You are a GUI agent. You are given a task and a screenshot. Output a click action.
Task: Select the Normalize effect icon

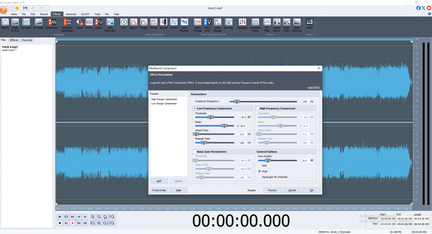pos(26,23)
